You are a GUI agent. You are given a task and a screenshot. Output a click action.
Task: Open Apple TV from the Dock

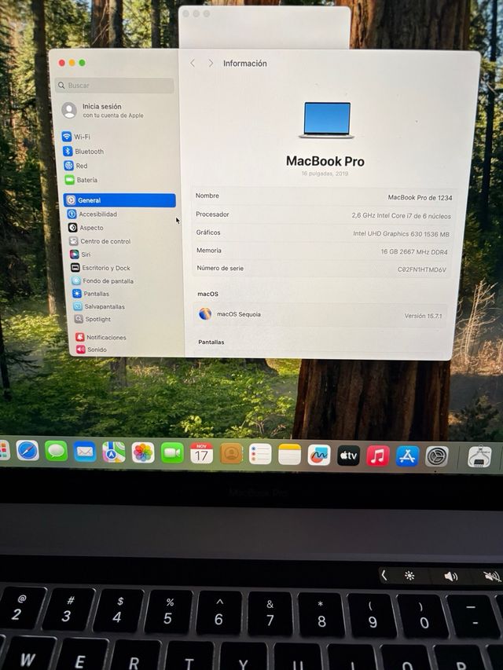point(349,456)
